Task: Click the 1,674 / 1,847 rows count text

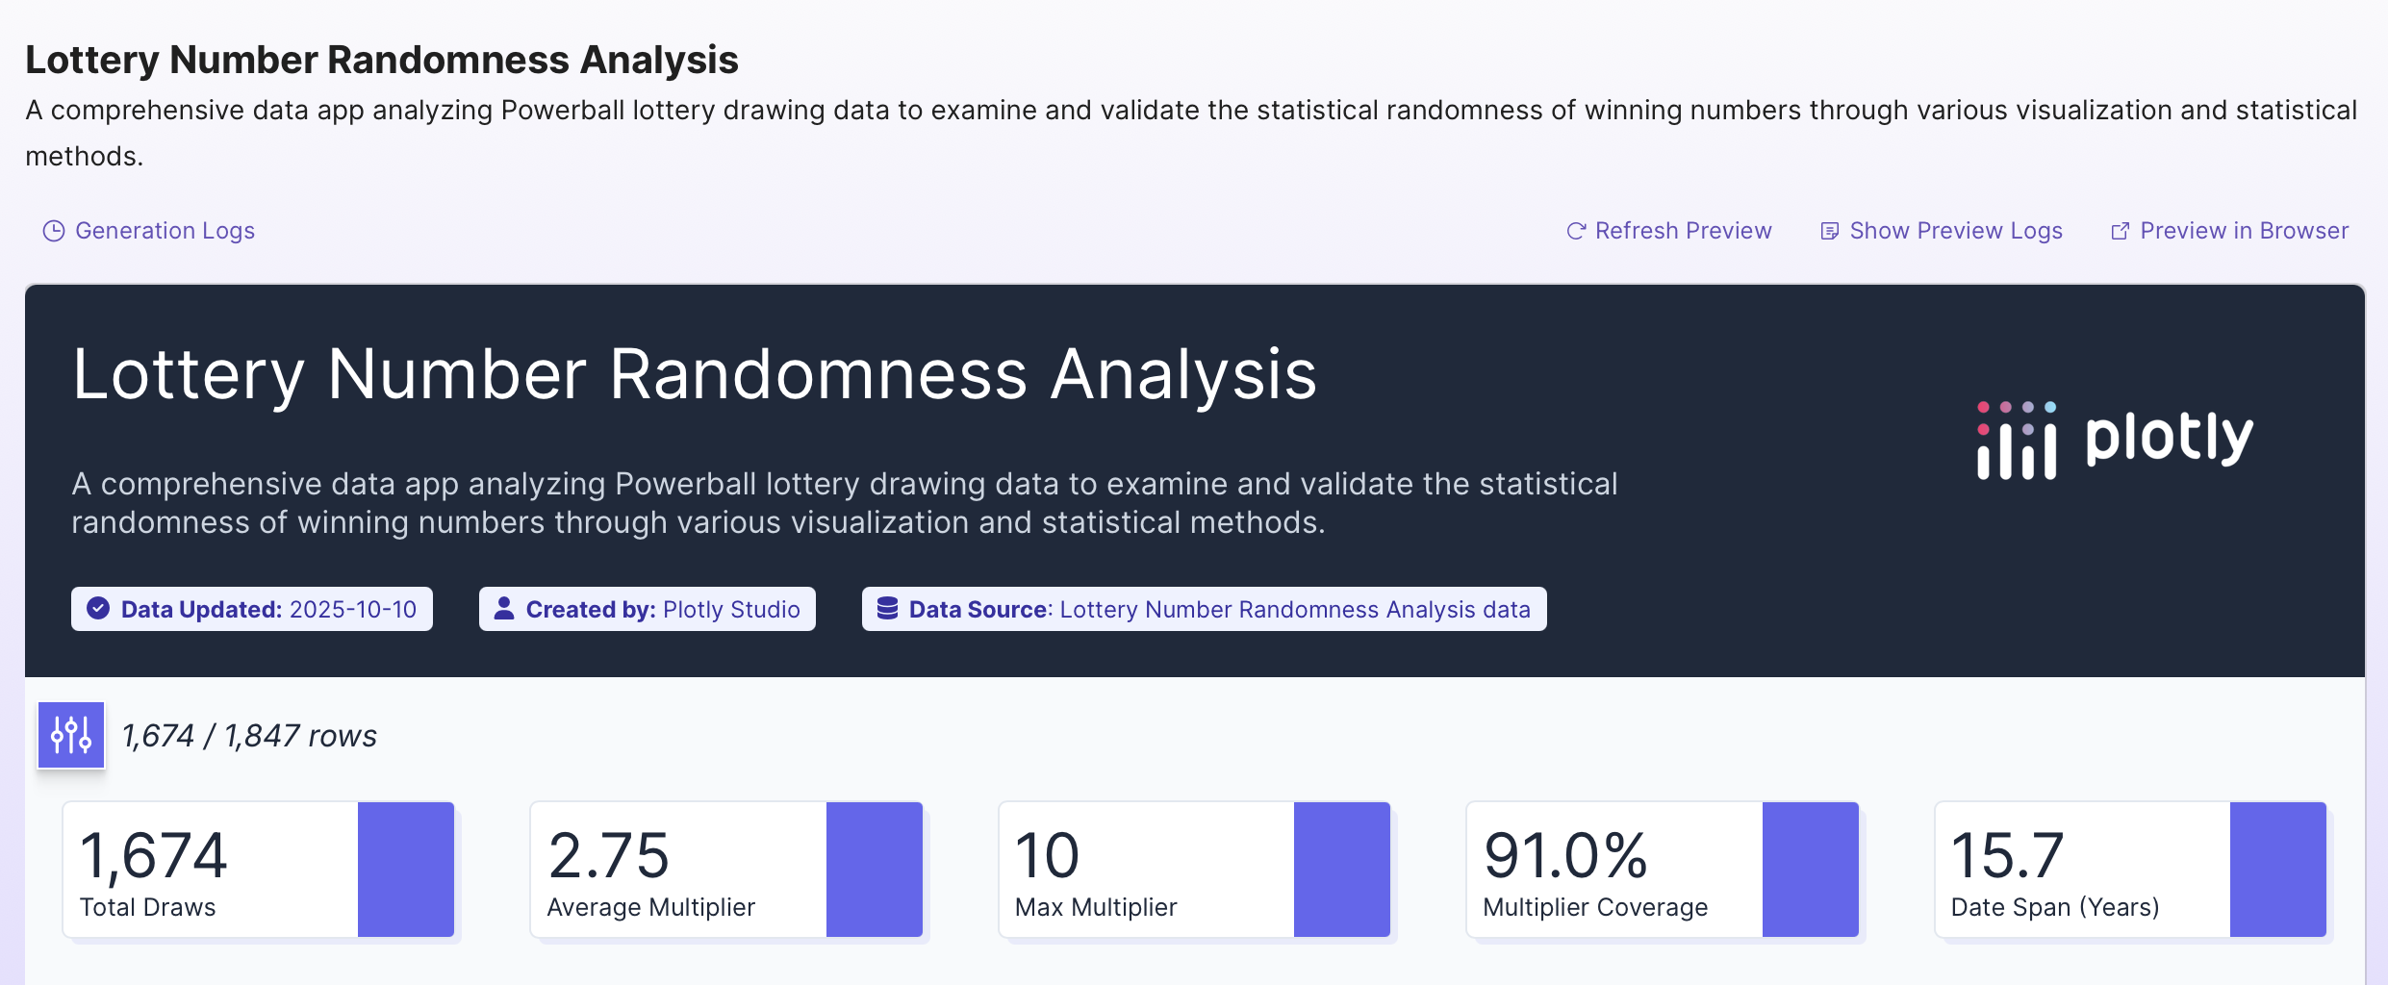Action: [249, 736]
